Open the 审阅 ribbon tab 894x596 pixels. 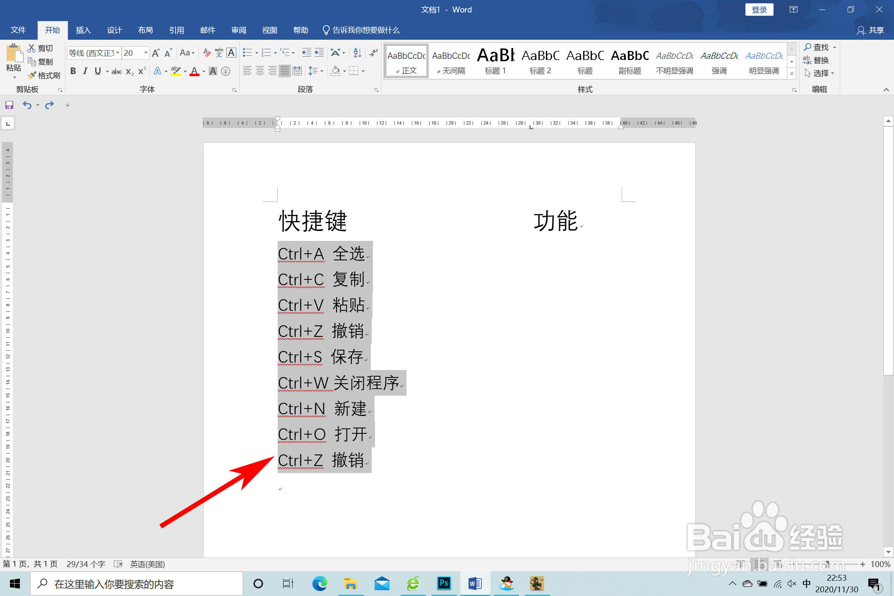tap(238, 30)
